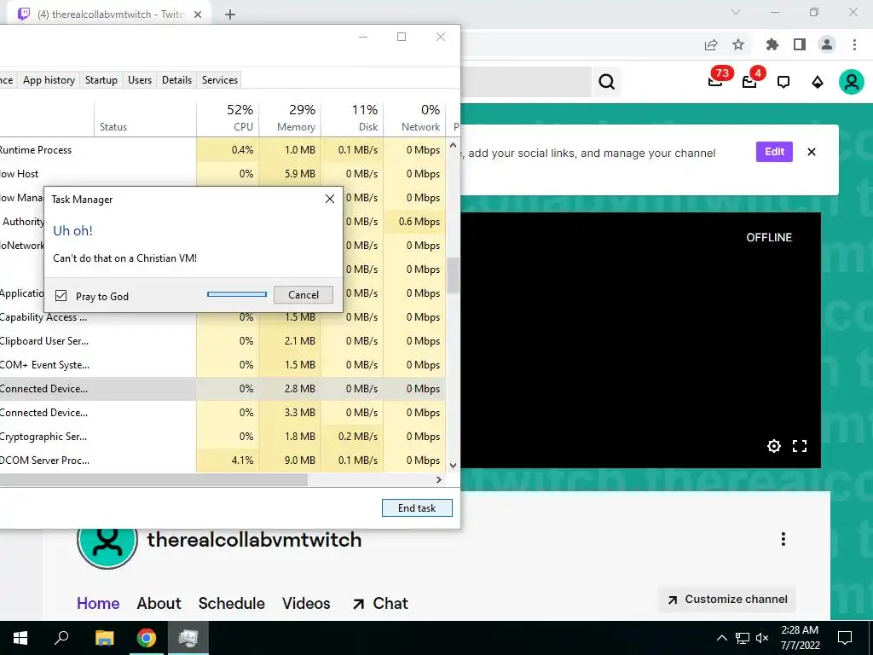Switch to Startup tab
Screen dimensions: 873x655
tap(101, 80)
